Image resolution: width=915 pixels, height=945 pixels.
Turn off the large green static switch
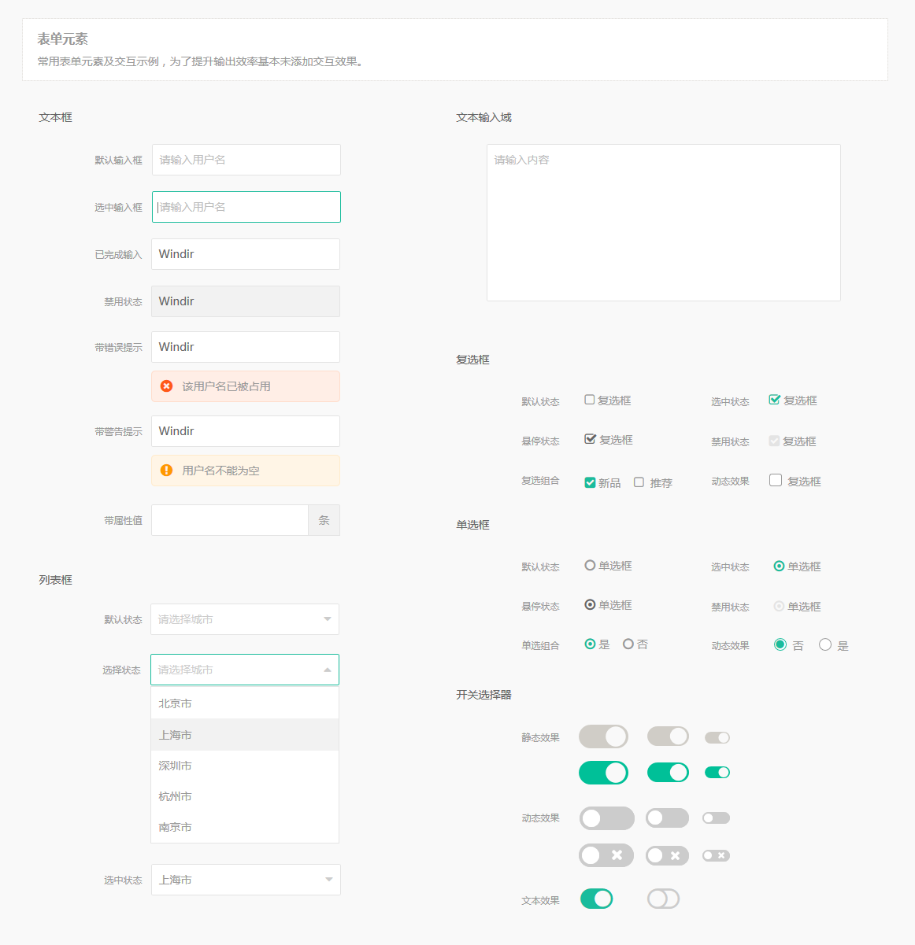pyautogui.click(x=604, y=773)
